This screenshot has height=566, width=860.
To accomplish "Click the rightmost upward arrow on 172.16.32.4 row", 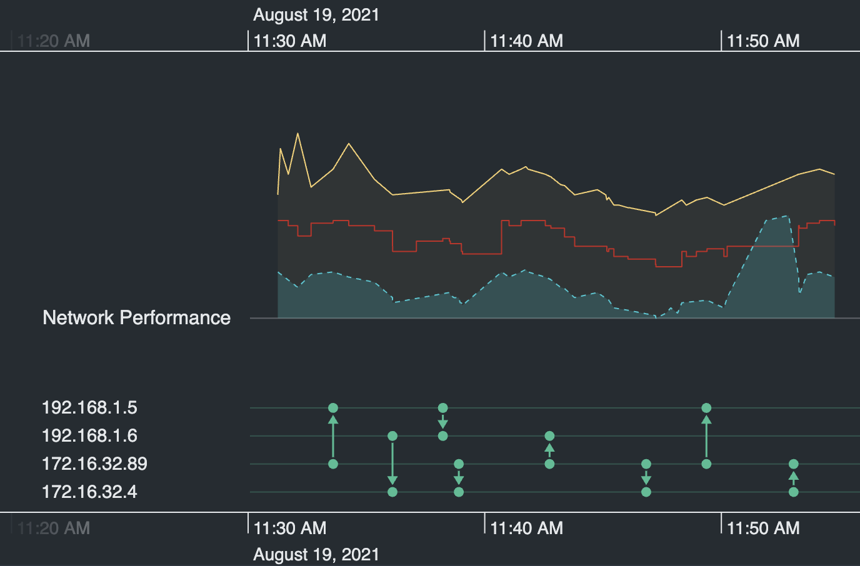I will 793,478.
